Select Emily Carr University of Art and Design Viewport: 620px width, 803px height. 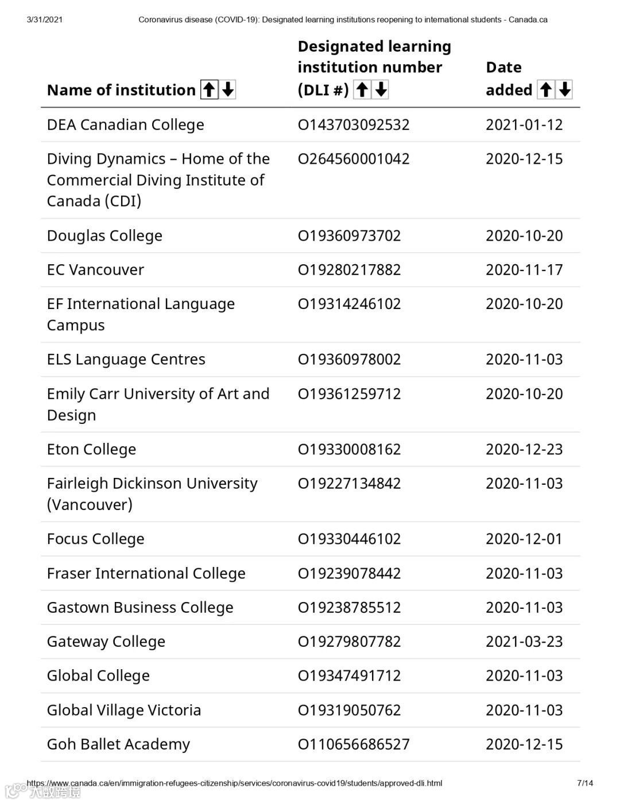[158, 404]
